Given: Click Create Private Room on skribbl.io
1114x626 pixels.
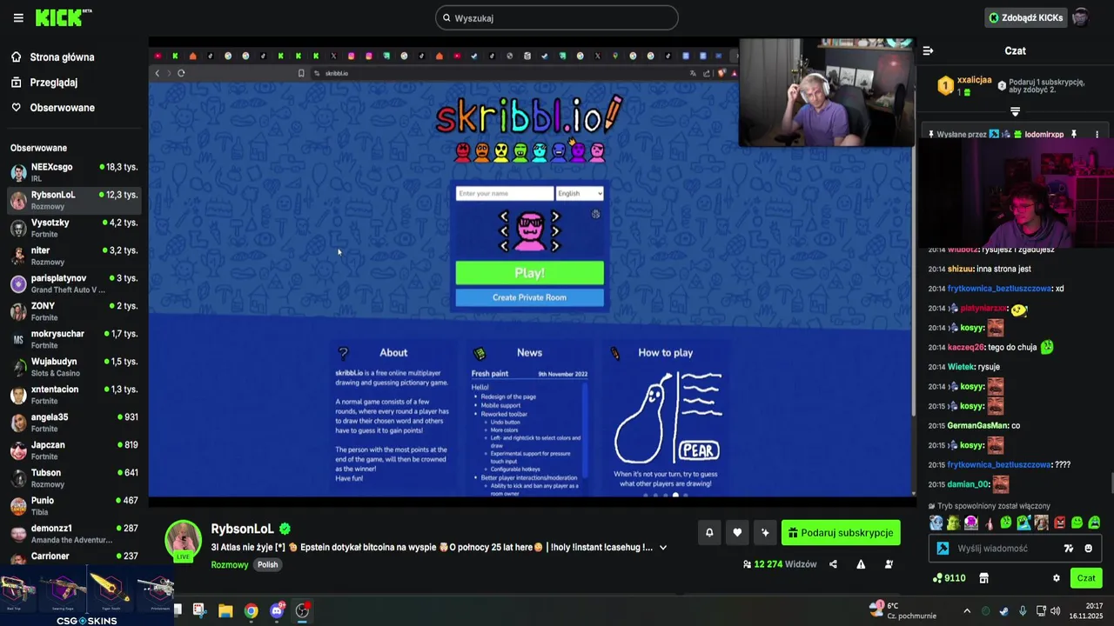Looking at the screenshot, I should tap(529, 297).
